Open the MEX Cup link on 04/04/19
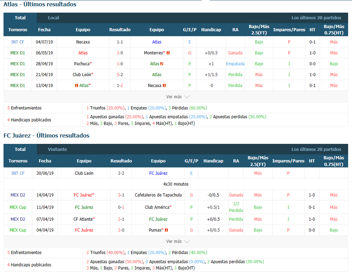352x273 pixels. (18, 230)
